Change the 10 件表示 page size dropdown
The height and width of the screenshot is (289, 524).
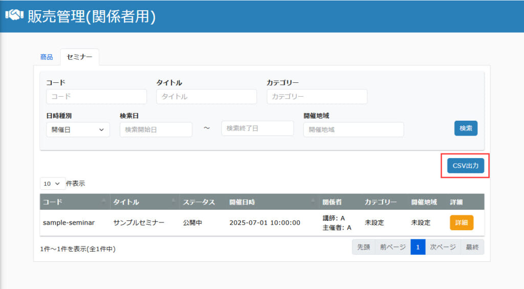coord(53,184)
